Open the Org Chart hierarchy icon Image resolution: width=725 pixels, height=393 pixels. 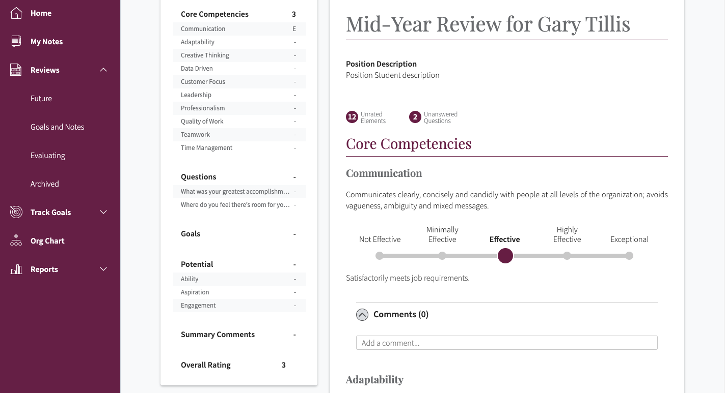coord(16,241)
